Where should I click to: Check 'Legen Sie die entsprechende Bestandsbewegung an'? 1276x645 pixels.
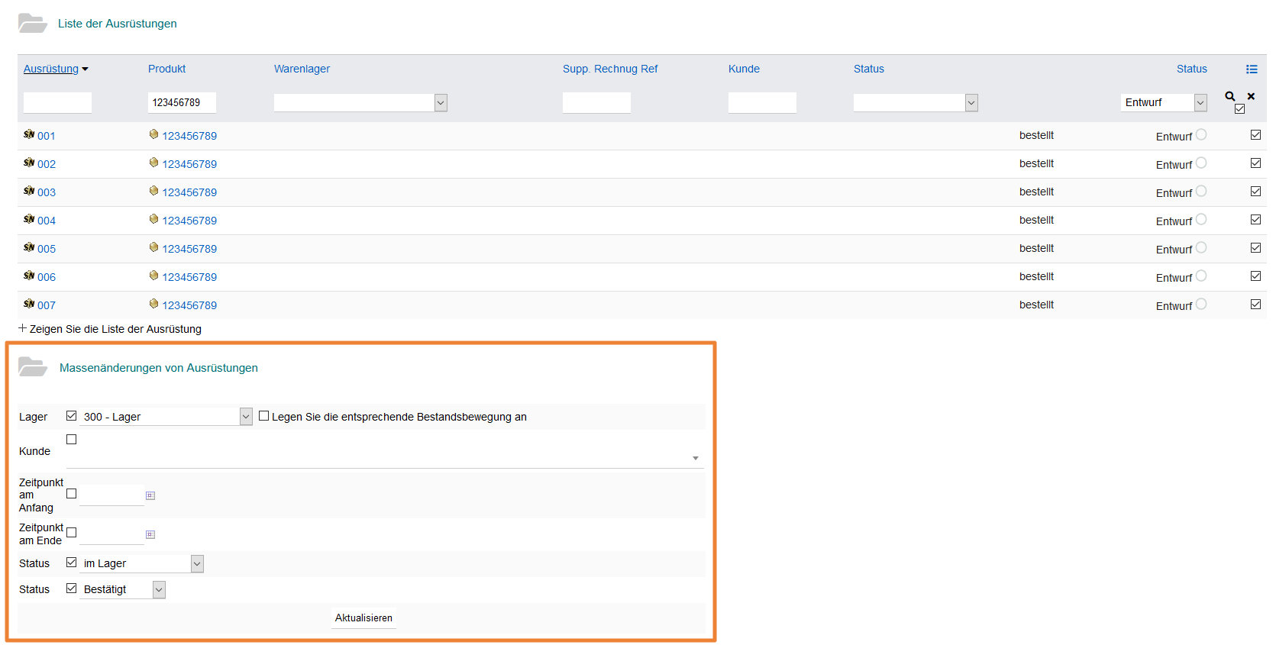tap(264, 416)
